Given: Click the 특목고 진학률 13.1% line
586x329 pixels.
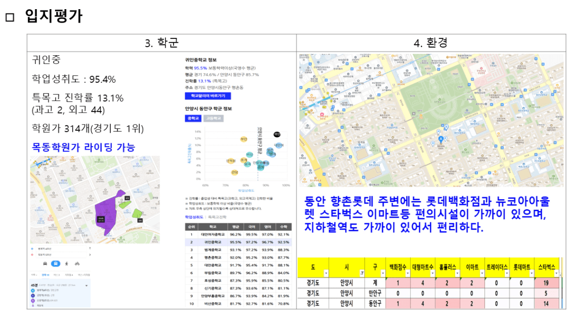Looking at the screenshot, I should (x=78, y=98).
